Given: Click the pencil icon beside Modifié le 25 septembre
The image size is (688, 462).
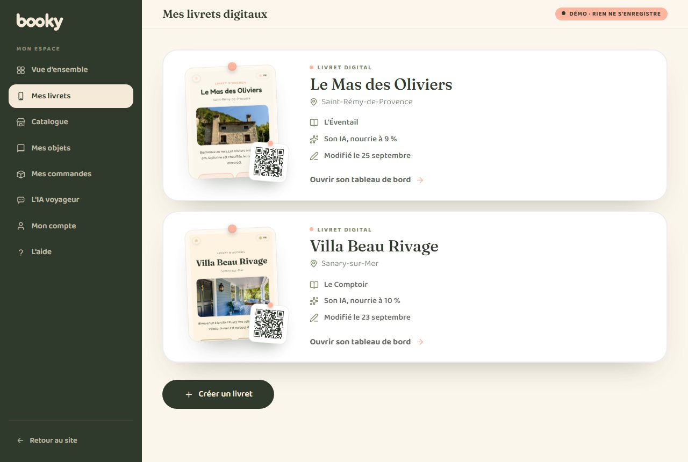Looking at the screenshot, I should (x=314, y=156).
